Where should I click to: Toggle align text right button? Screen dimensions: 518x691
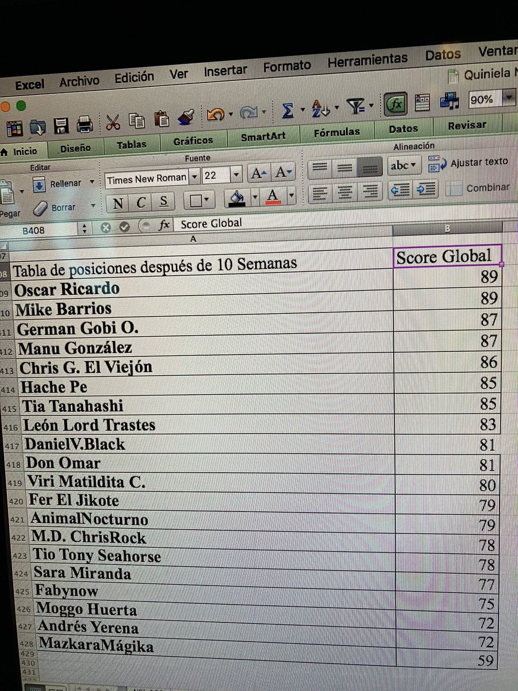coord(370,191)
